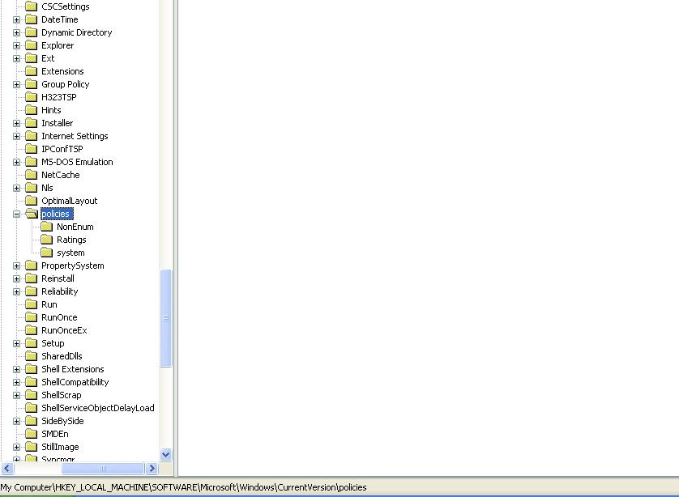The width and height of the screenshot is (679, 497).
Task: Click the PropertySystem folder icon
Action: [x=31, y=265]
